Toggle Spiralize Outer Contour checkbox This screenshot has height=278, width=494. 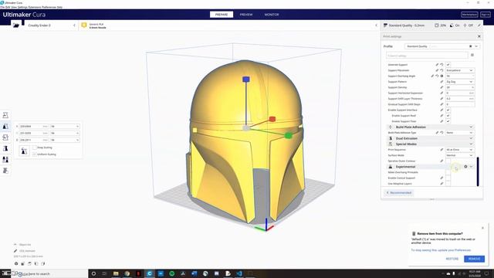[x=448, y=161]
